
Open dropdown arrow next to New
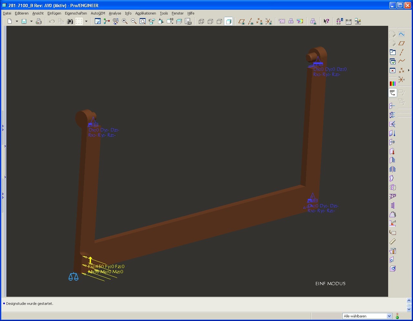17,21
